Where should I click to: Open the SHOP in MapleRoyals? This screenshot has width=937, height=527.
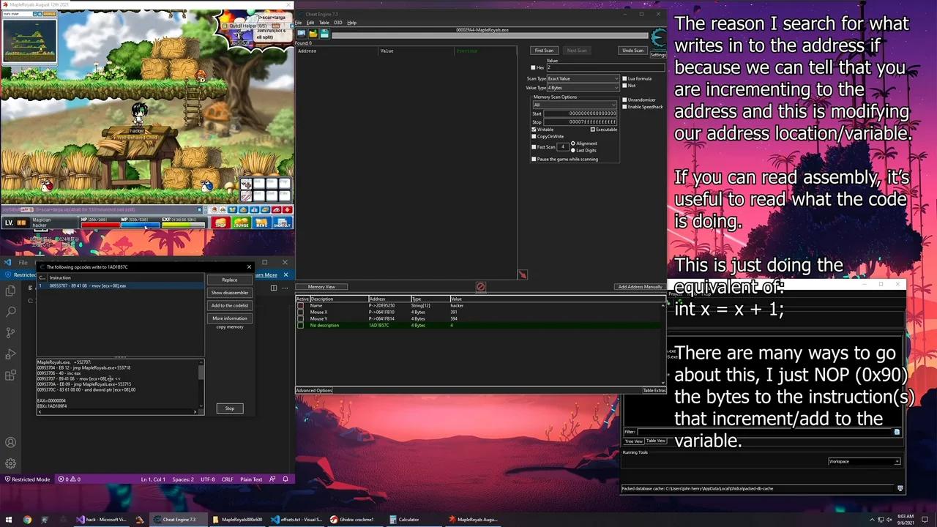221,223
